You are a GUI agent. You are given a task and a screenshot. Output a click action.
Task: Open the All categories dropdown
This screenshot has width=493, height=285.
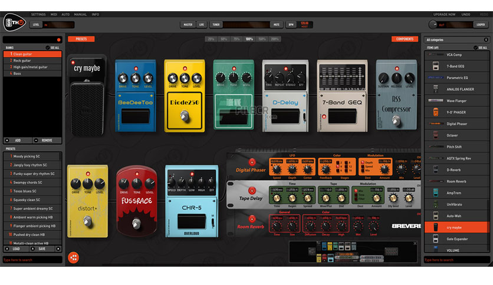(456, 40)
